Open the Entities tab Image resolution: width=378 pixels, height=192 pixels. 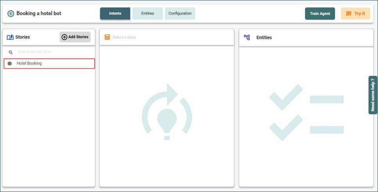pos(148,13)
